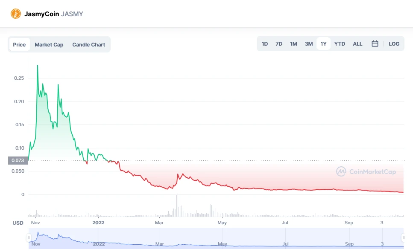413x252 pixels.
Task: Click the 0.15 y-axis label
Action: point(20,125)
